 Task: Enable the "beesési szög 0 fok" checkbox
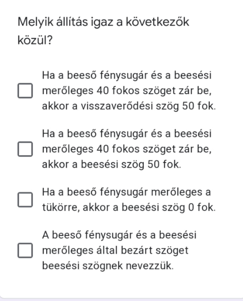coord(25,200)
